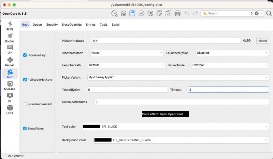Click the database stack toolbar icon

[x=177, y=13]
